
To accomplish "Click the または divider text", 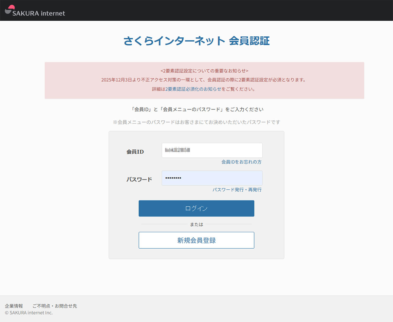I will tap(196, 224).
